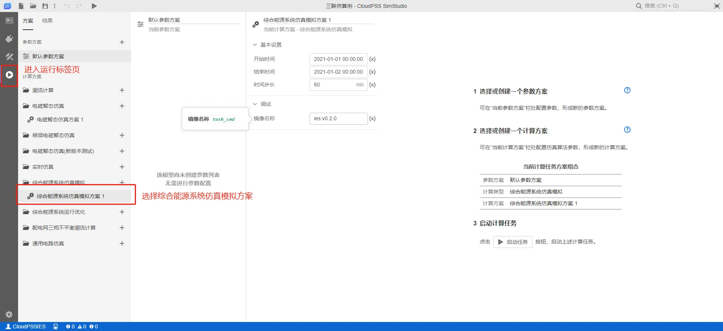Open the summary tab in the sidebar

[9, 21]
